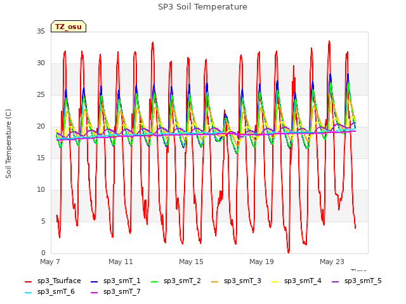The image size is (406, 304).
Task: Click the SP3 Soil Temperature chart title
Action: (203, 7)
